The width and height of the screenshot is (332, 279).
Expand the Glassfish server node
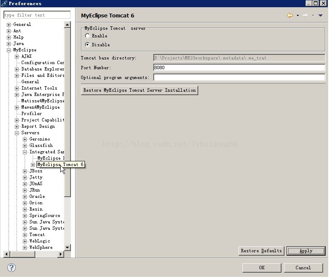25,146
